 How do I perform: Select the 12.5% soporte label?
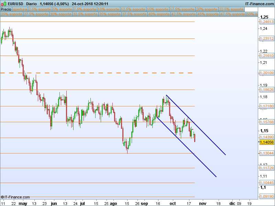click(133, 10)
